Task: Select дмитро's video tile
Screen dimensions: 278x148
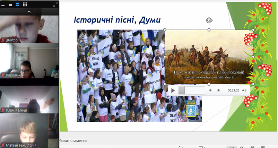Action: pos(29,28)
